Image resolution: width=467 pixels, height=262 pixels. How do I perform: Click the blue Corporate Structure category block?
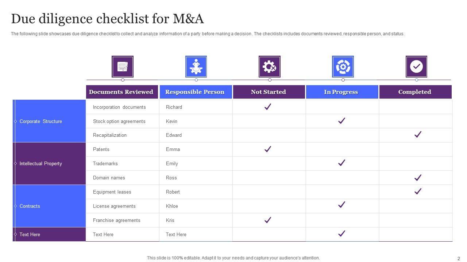pos(50,121)
